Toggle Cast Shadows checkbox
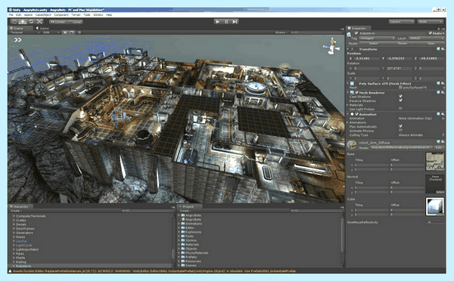This screenshot has height=281, width=454. point(400,96)
